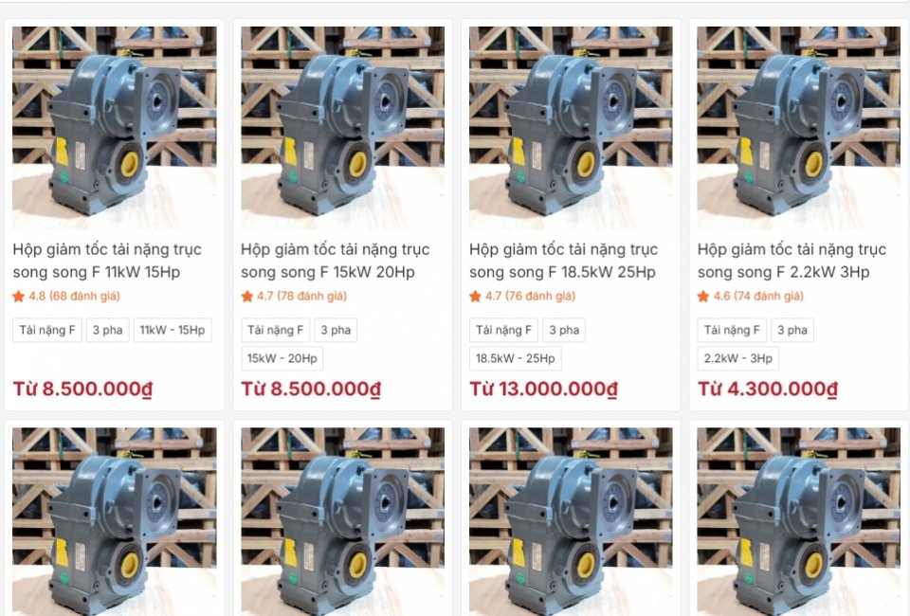This screenshot has width=910, height=616.
Task: Click the star icon beside 4.7 (78 đánh giá)
Action: point(247,297)
